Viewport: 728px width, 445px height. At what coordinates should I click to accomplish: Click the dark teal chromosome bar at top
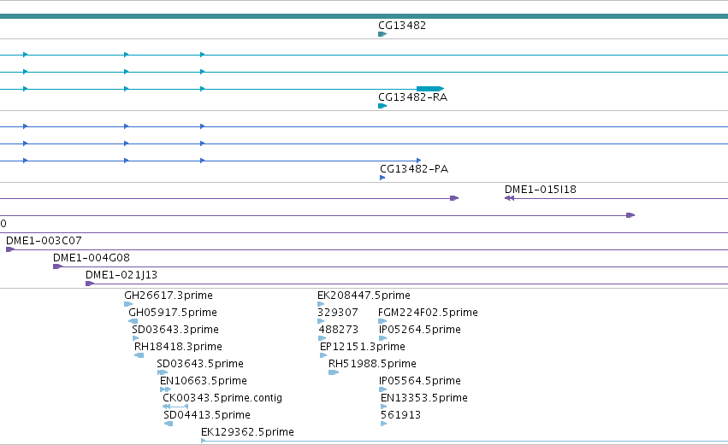[x=364, y=16]
